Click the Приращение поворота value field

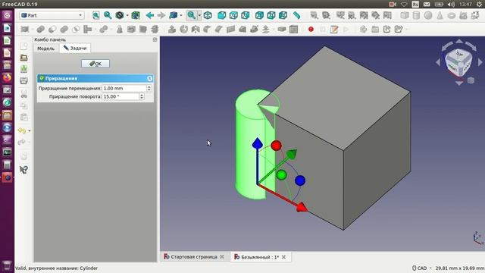(120, 96)
